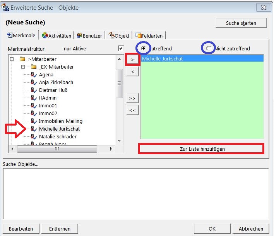Click the user icon beside Dietmar Huß
Screen dimensions: 274x236
point(34,90)
